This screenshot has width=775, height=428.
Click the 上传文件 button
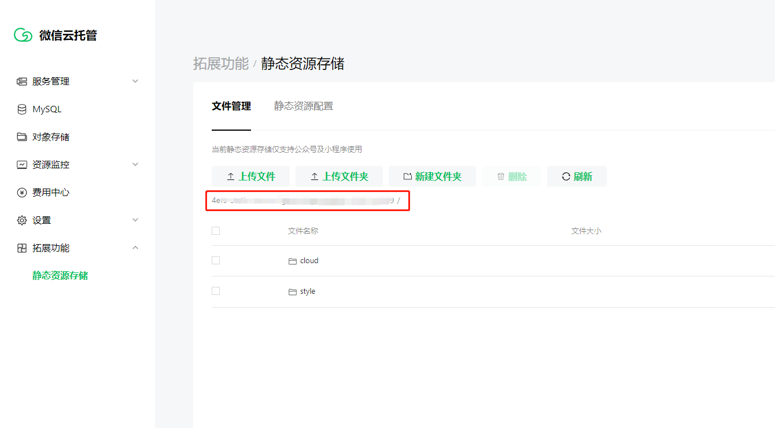[x=251, y=176]
